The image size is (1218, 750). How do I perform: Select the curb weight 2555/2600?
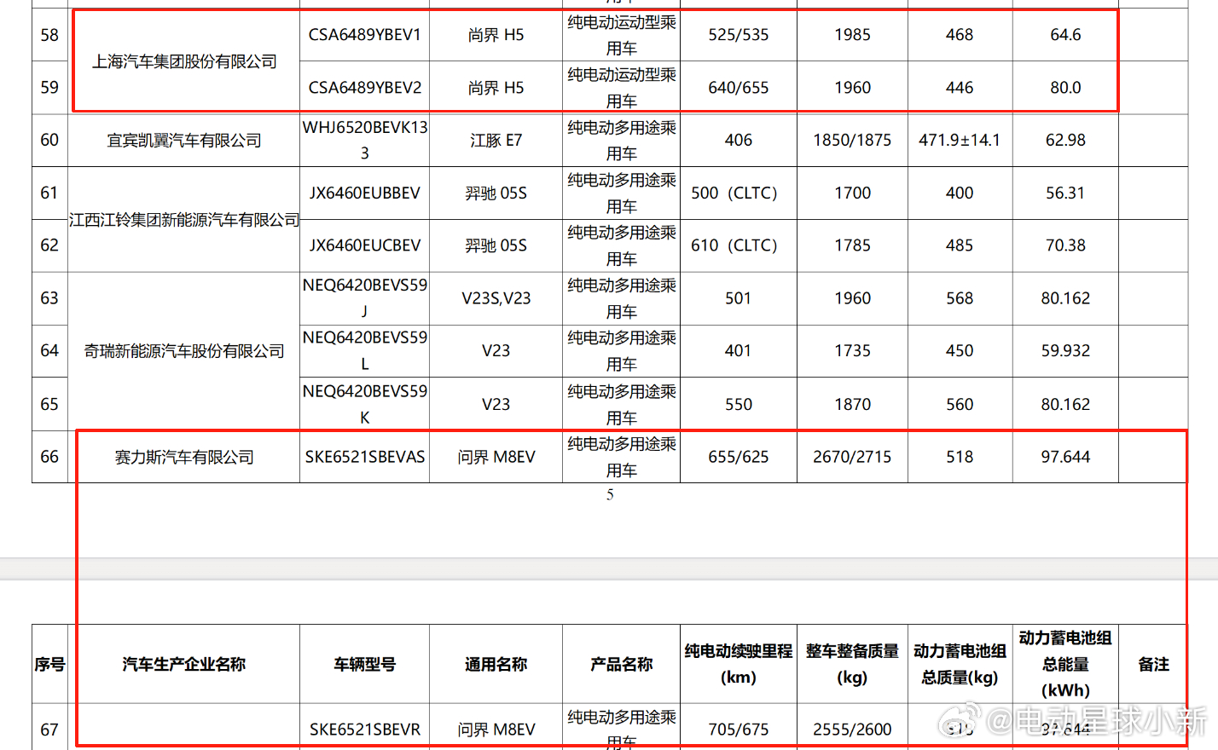click(852, 730)
